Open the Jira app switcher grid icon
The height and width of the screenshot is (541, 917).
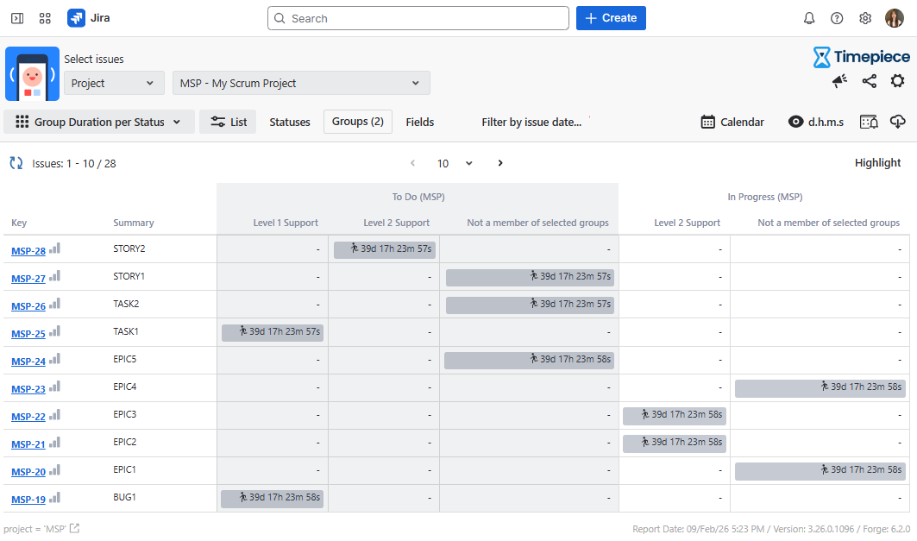click(x=46, y=18)
